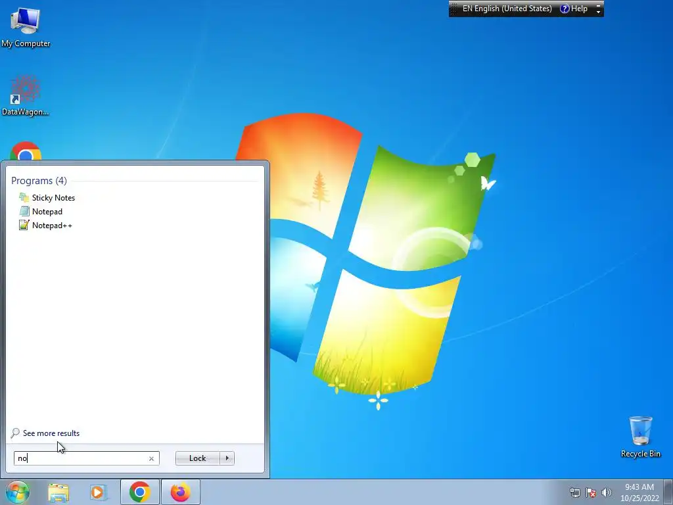673x505 pixels.
Task: Click the Programs (4) results header
Action: pyautogui.click(x=39, y=181)
